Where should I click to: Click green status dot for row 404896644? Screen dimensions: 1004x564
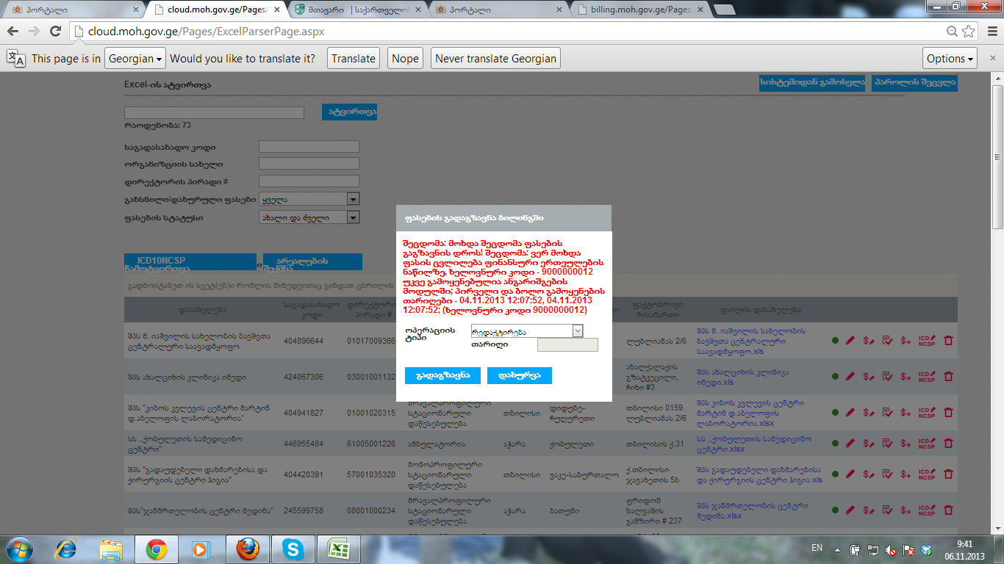[x=835, y=340]
